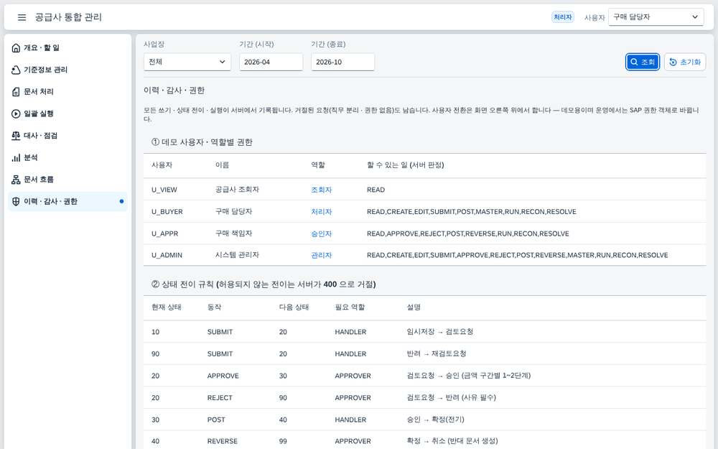Navigate to 대사 · 점검

[x=67, y=136]
